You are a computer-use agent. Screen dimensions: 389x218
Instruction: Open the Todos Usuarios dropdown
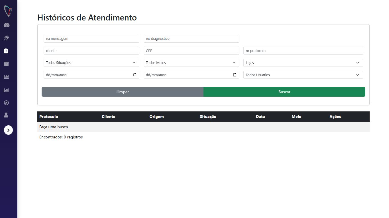pyautogui.click(x=303, y=75)
